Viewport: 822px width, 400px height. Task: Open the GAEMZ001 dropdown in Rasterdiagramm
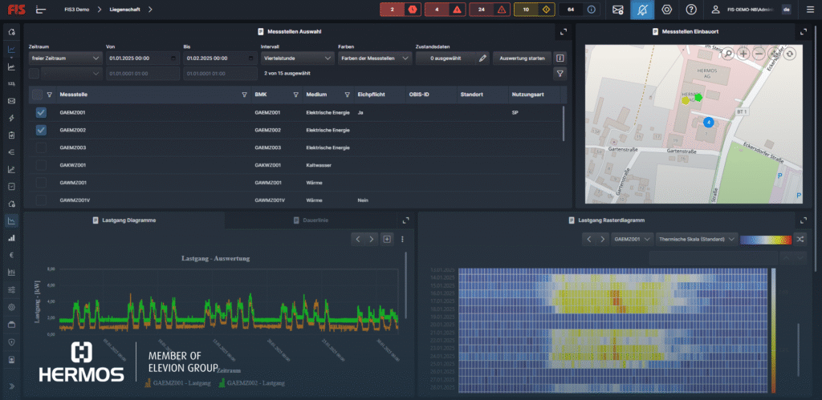(x=633, y=239)
